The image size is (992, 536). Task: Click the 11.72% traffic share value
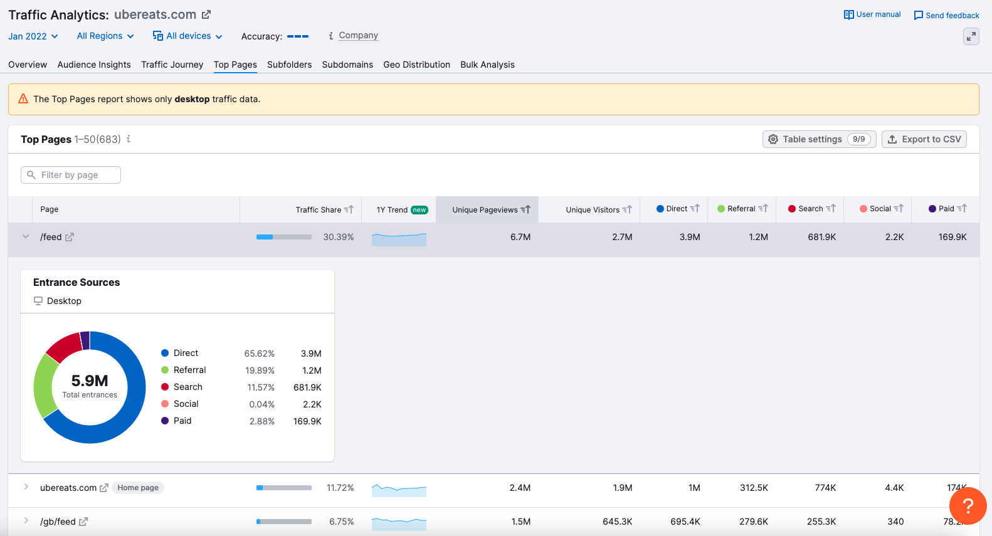coord(340,488)
